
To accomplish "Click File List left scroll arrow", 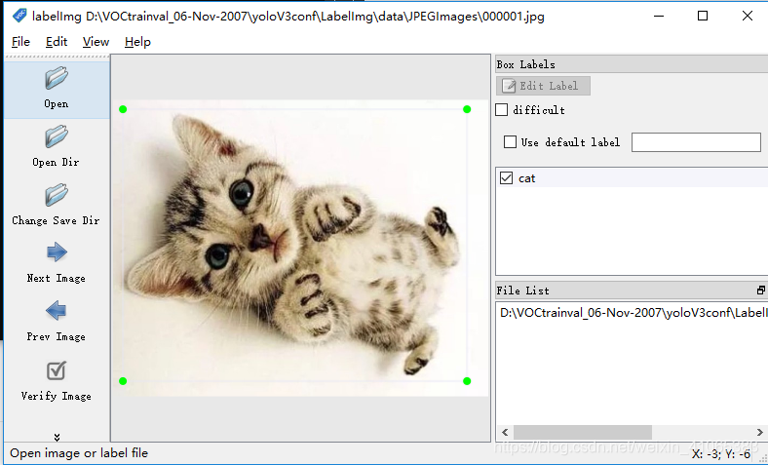I will click(505, 432).
